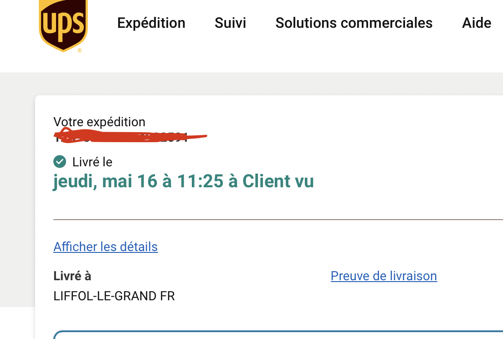The image size is (503, 339).
Task: Click the green delivered checkmark icon
Action: click(x=60, y=162)
